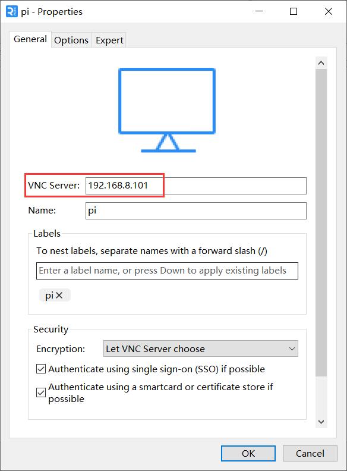Click the scrollbar up arrow

(321, 63)
